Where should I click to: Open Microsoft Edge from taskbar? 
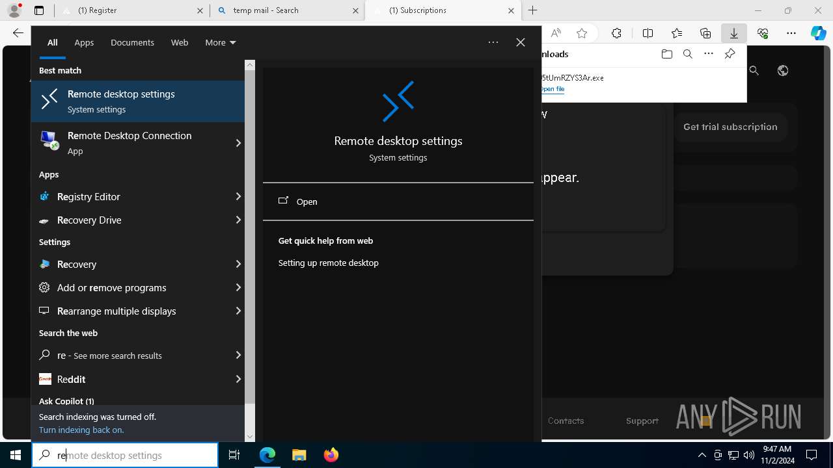click(x=267, y=455)
